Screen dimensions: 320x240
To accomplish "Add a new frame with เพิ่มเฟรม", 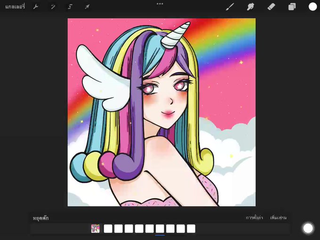I will (279, 218).
